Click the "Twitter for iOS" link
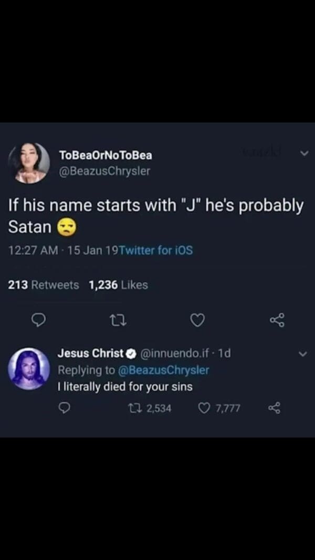The height and width of the screenshot is (560, 315). (156, 250)
